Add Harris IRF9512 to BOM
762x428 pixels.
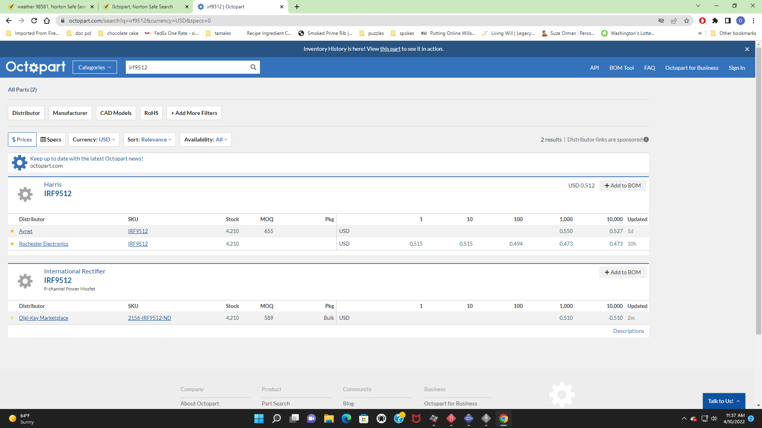[x=623, y=185]
